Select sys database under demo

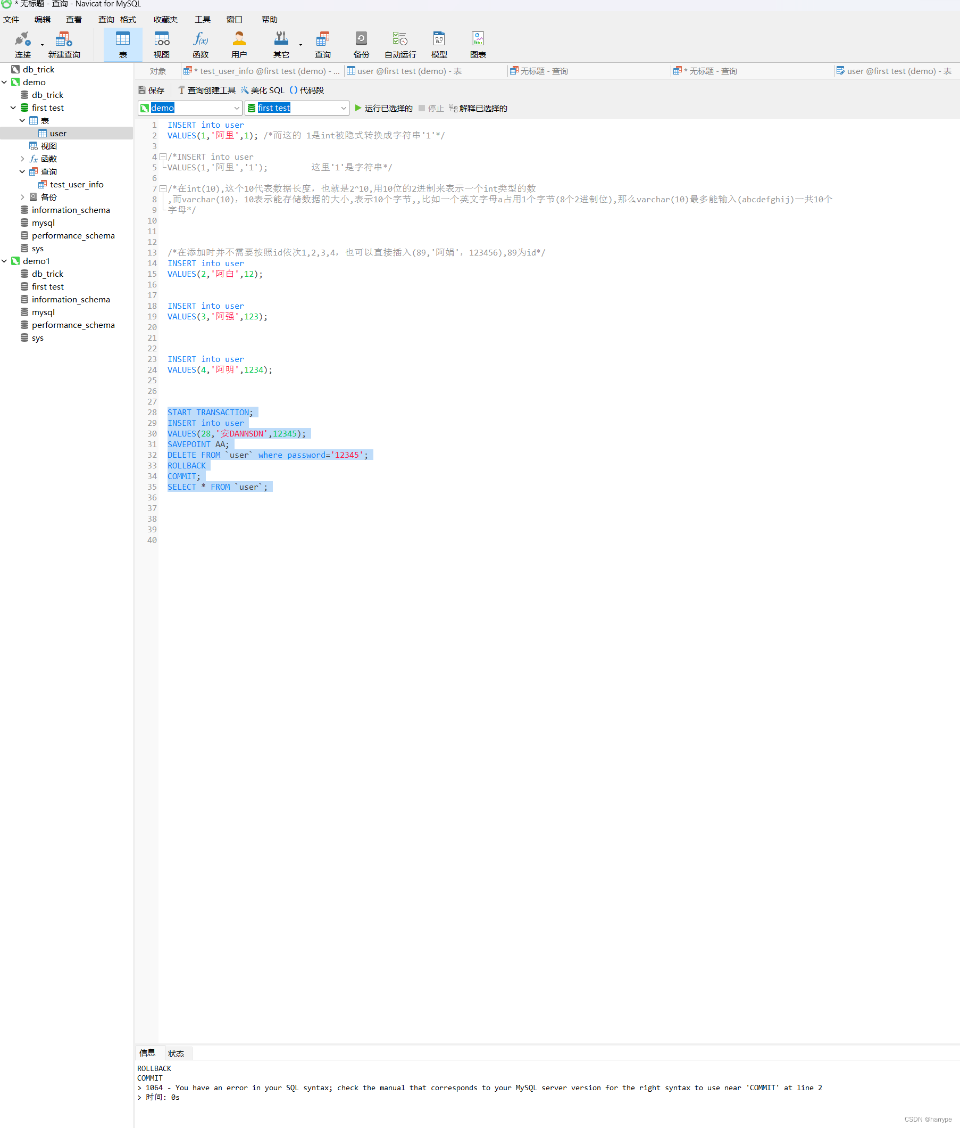37,248
